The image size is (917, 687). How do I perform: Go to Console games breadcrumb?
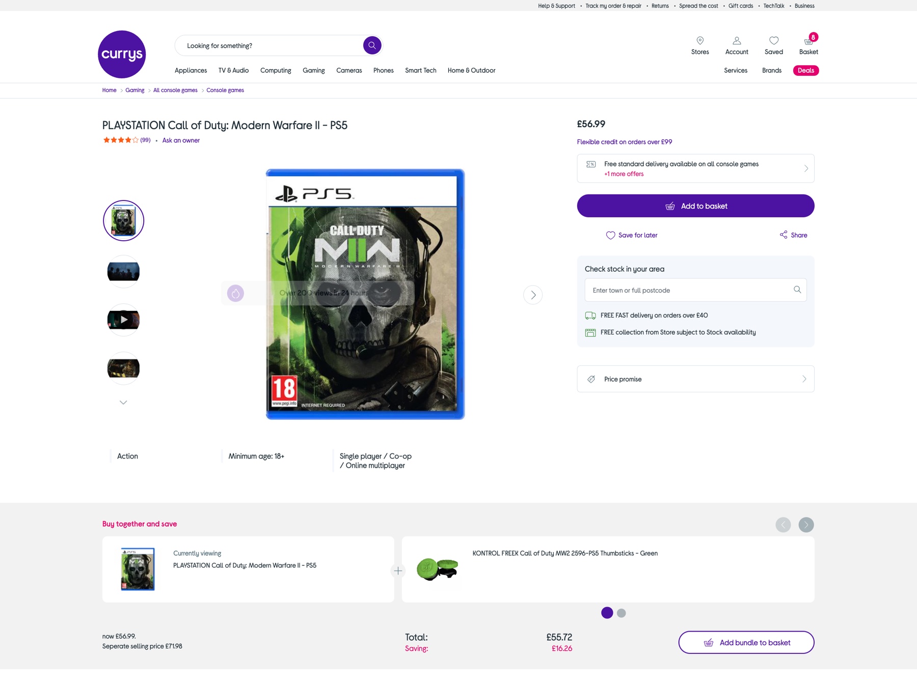tap(225, 90)
